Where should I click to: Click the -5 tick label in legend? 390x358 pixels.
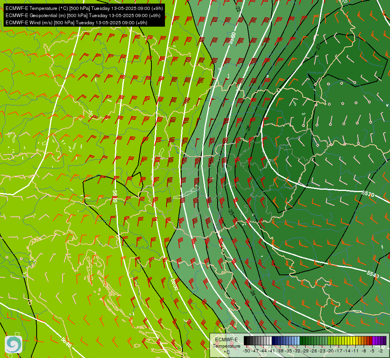[372, 351]
